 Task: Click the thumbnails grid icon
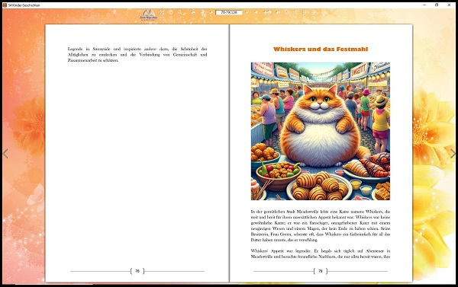pyautogui.click(x=304, y=12)
